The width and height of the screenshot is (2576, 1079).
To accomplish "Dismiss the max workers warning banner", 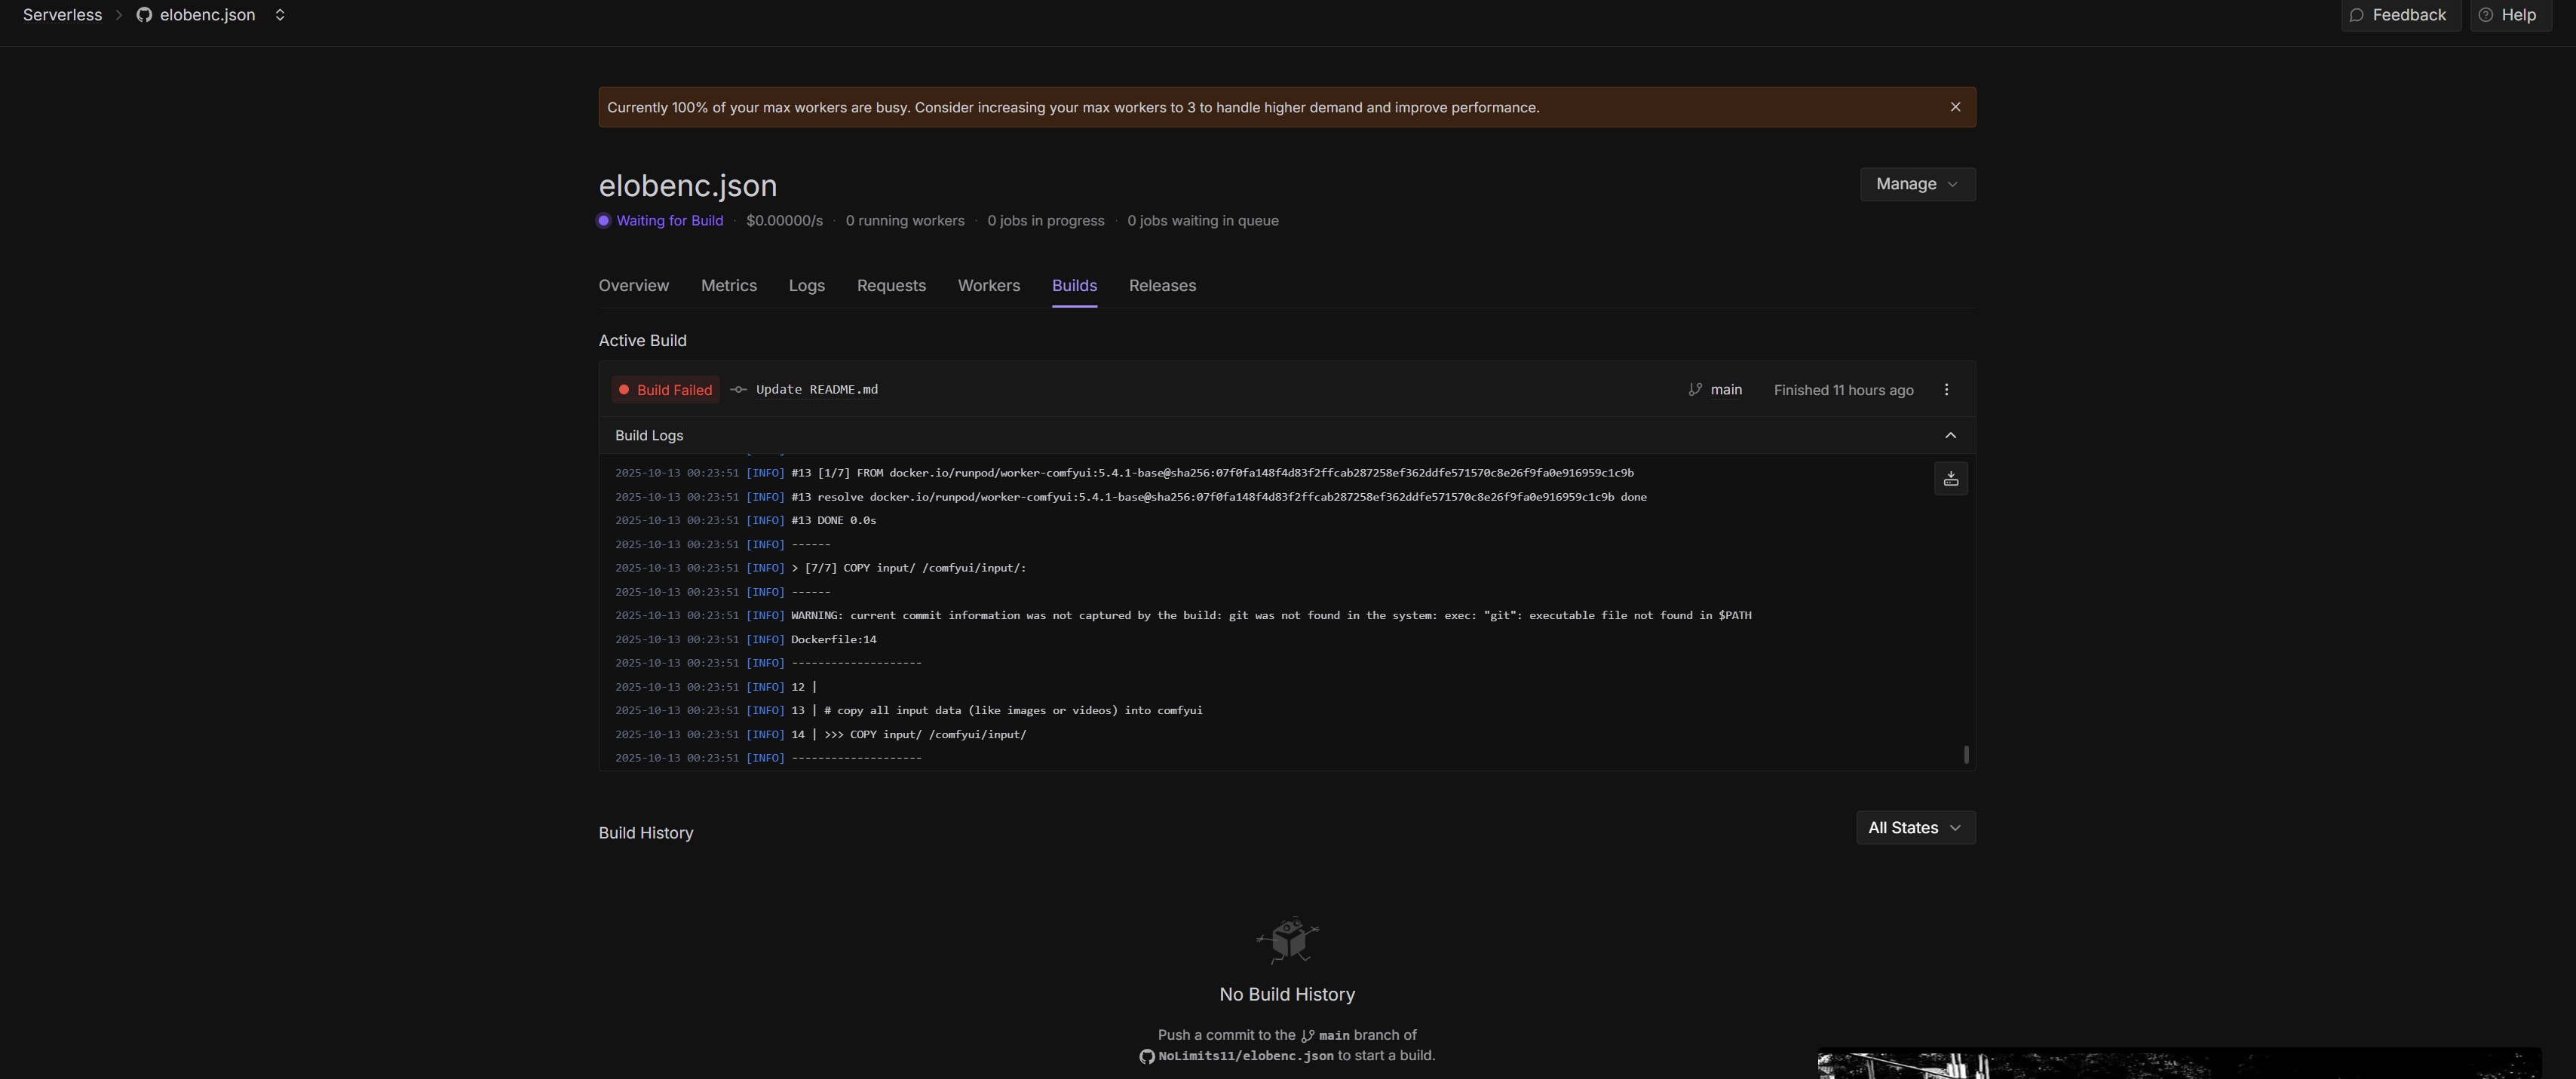I will (x=1955, y=107).
